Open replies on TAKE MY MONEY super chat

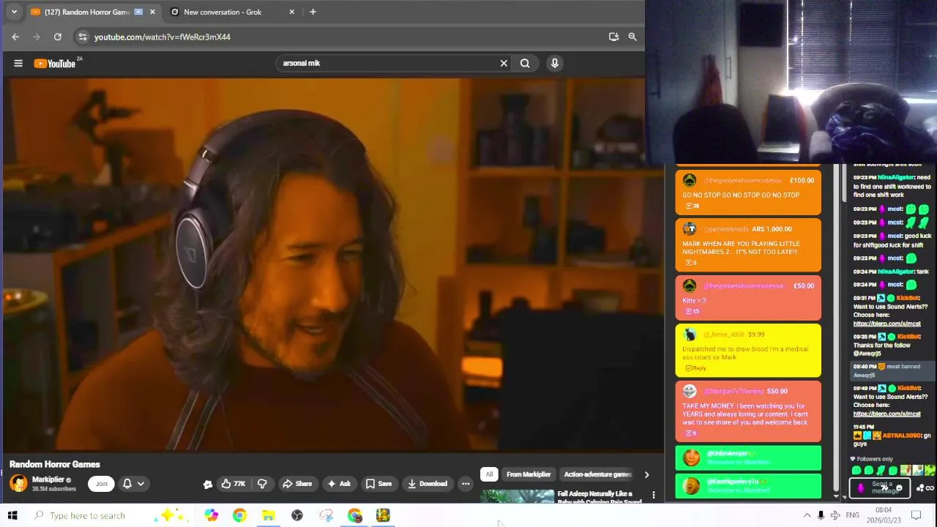coord(691,433)
